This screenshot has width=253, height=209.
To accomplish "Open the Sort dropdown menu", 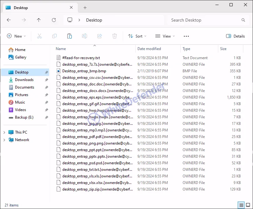I will pos(137,36).
